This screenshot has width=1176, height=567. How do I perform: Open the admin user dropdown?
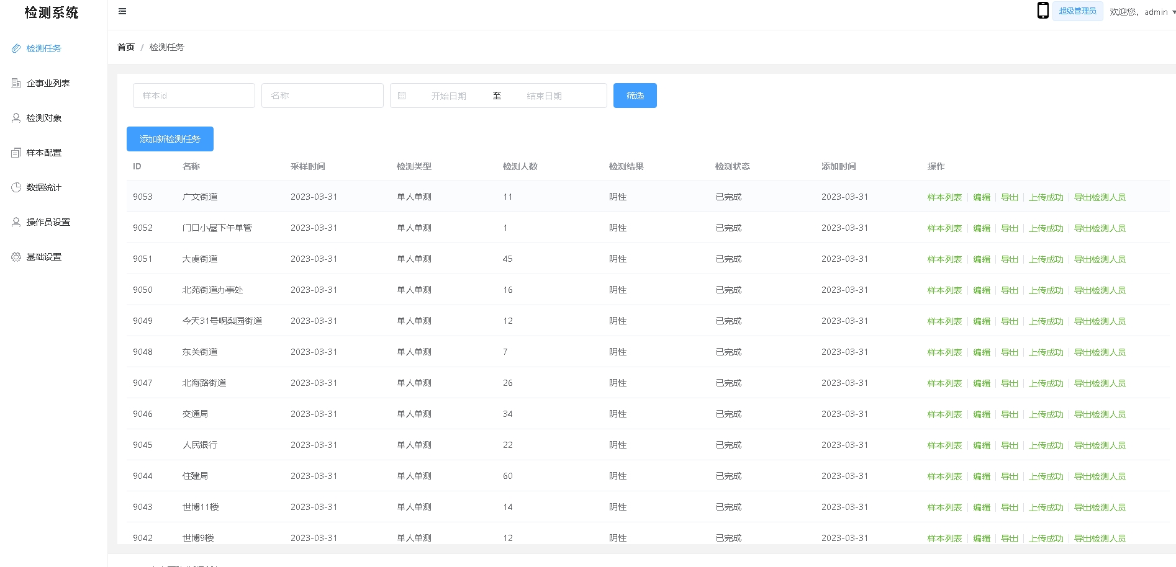(x=1142, y=12)
